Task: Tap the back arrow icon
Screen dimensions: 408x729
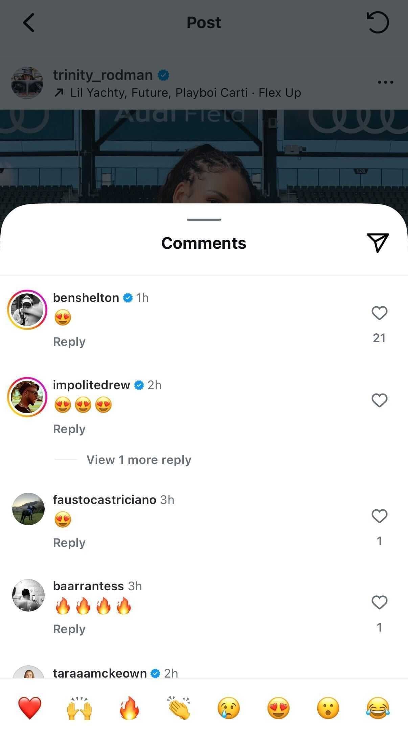Action: (x=29, y=23)
